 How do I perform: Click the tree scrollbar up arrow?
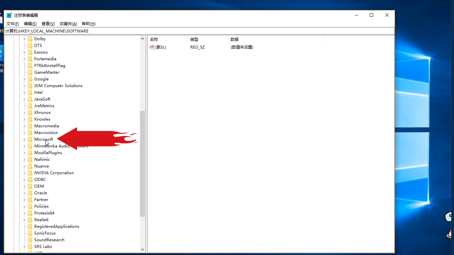tap(142, 39)
